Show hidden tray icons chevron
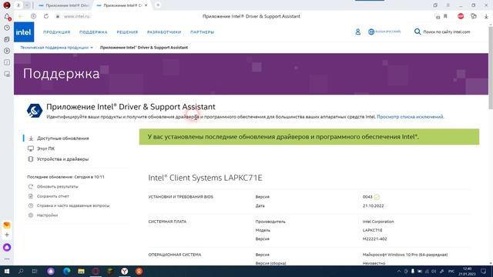The width and height of the screenshot is (493, 277). click(x=399, y=272)
